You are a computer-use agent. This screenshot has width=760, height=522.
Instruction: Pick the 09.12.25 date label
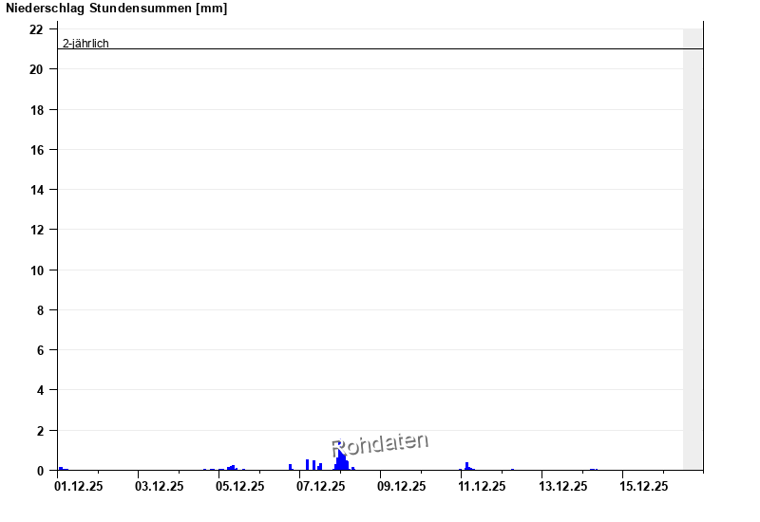[402, 487]
